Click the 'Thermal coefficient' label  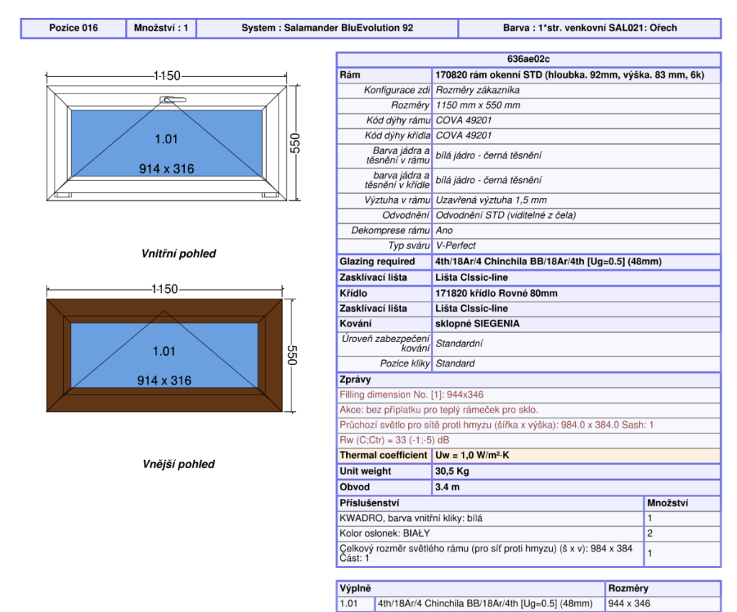[383, 455]
